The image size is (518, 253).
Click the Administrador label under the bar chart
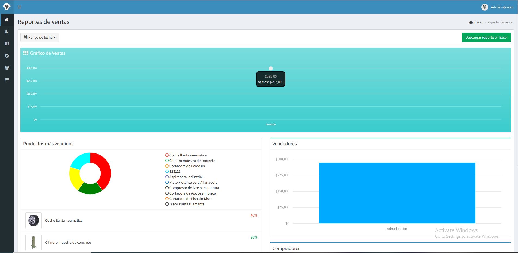pos(397,229)
